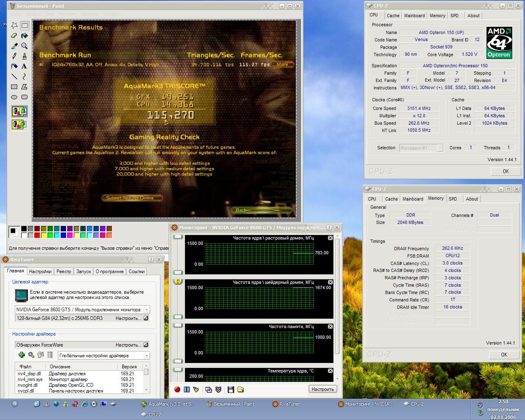The image size is (525, 420).
Task: Pick the yellow color swatch in Paint palette
Action: point(44,235)
